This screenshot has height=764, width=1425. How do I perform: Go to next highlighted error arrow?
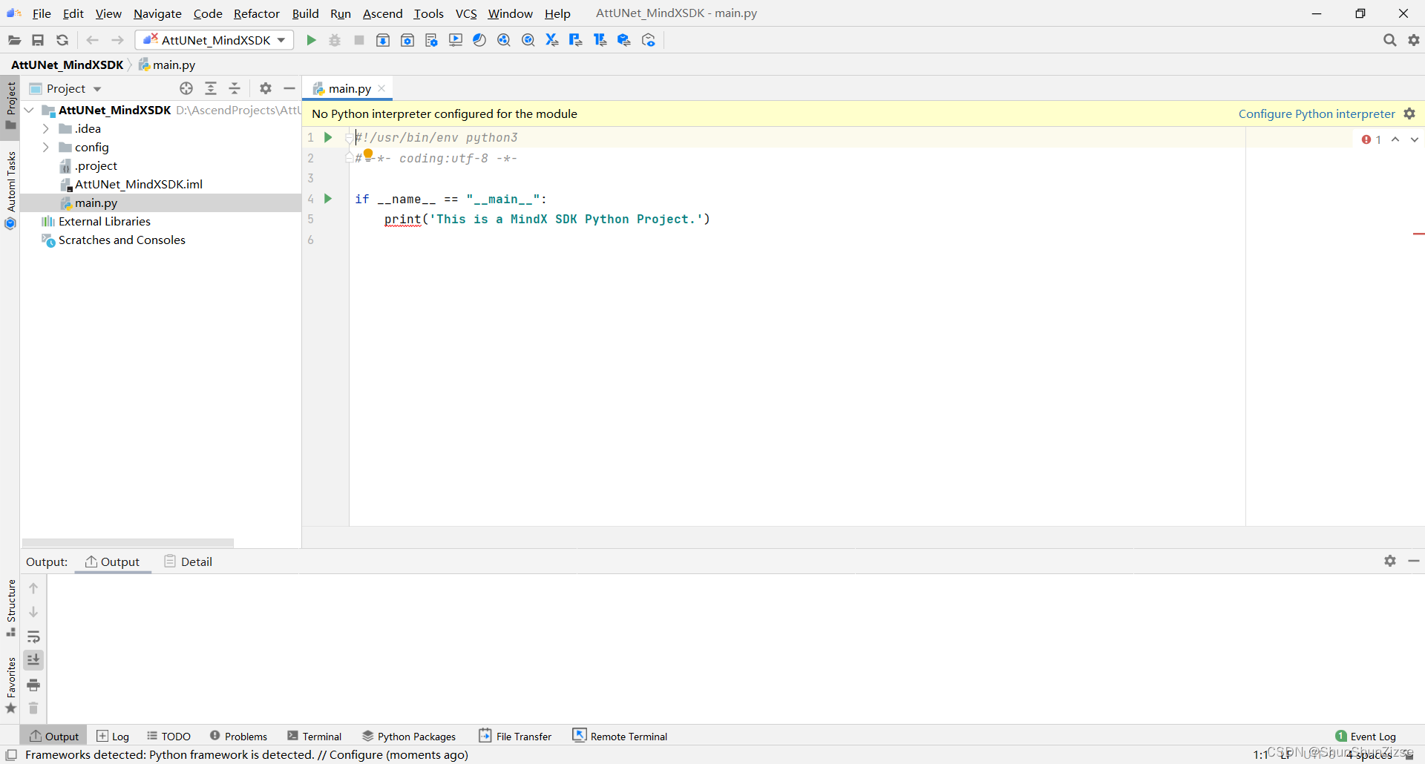[x=1415, y=139]
